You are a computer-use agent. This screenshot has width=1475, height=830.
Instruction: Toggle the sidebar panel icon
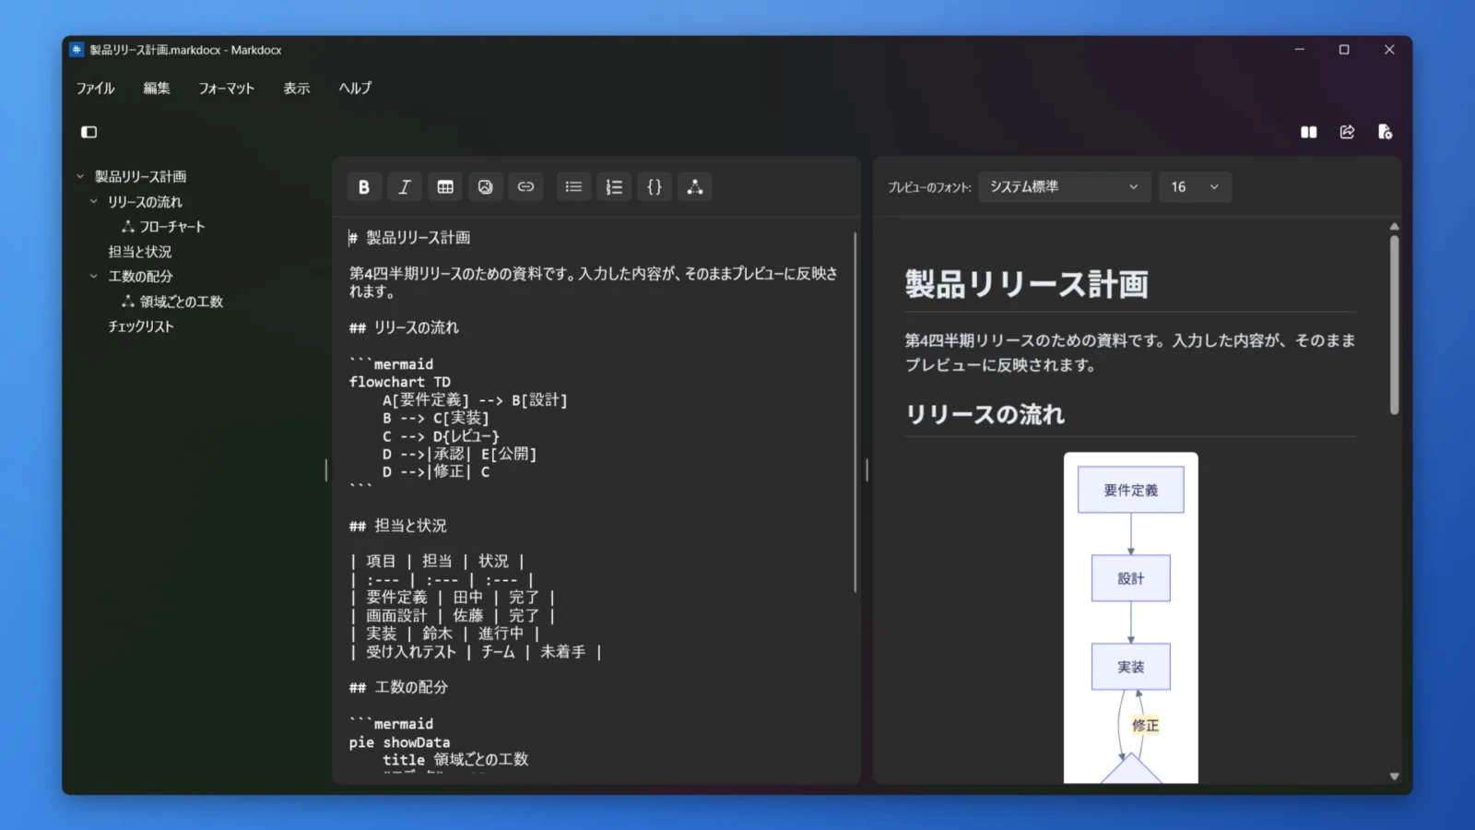point(89,132)
